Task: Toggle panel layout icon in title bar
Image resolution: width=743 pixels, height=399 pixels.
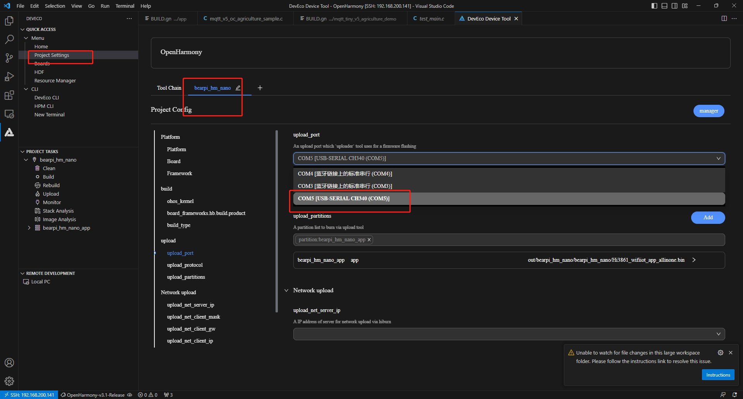Action: pos(664,6)
